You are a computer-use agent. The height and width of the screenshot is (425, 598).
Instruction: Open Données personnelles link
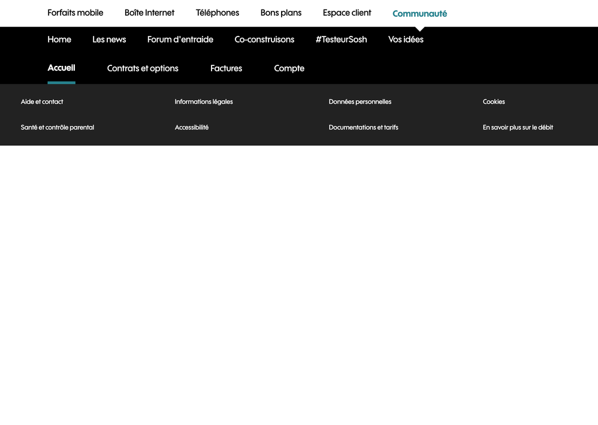360,102
